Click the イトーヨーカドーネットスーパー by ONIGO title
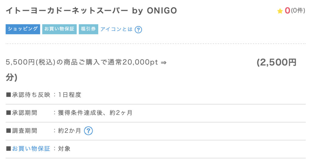This screenshot has width=311, height=165. pos(91,11)
